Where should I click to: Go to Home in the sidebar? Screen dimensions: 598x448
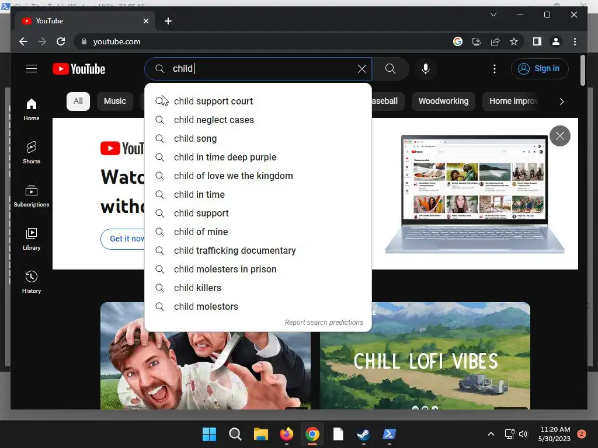click(32, 110)
